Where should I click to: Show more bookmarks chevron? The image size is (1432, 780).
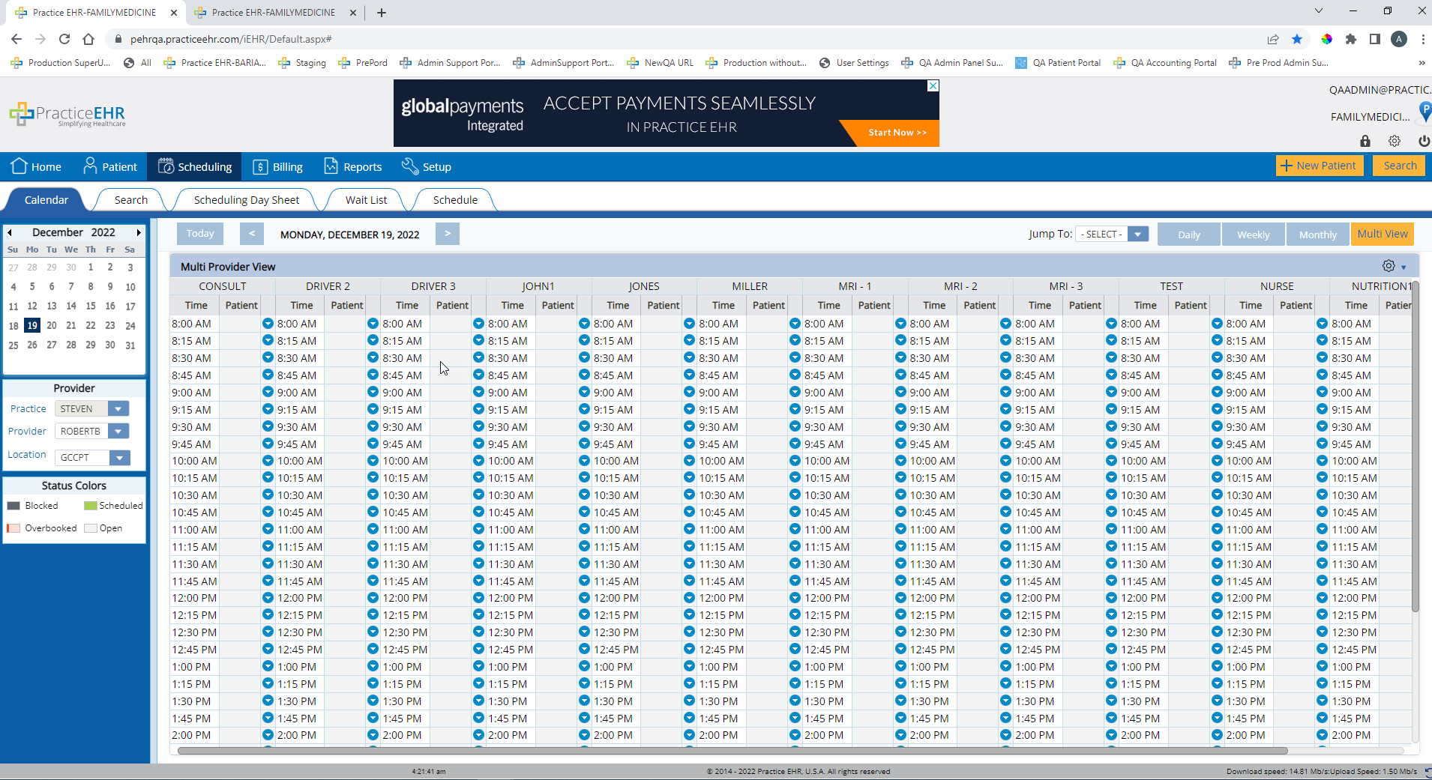(1422, 63)
